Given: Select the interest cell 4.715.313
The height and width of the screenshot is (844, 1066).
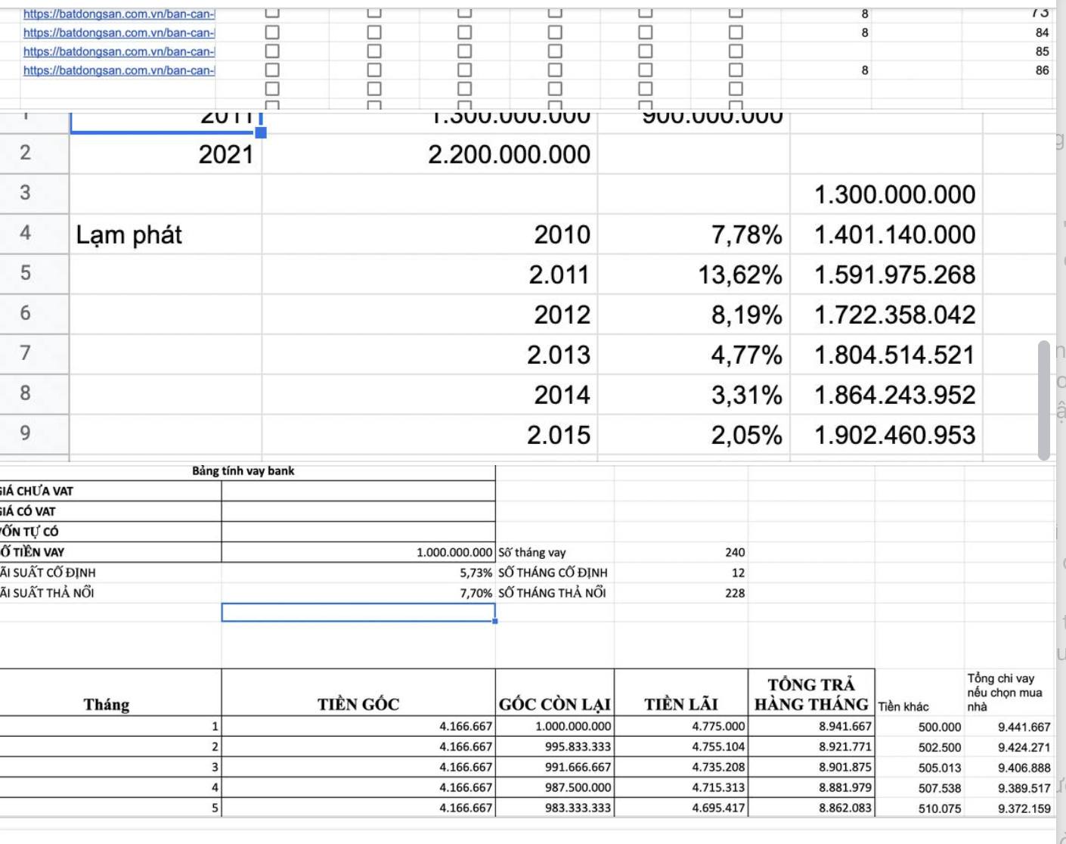Looking at the screenshot, I should pyautogui.click(x=681, y=787).
